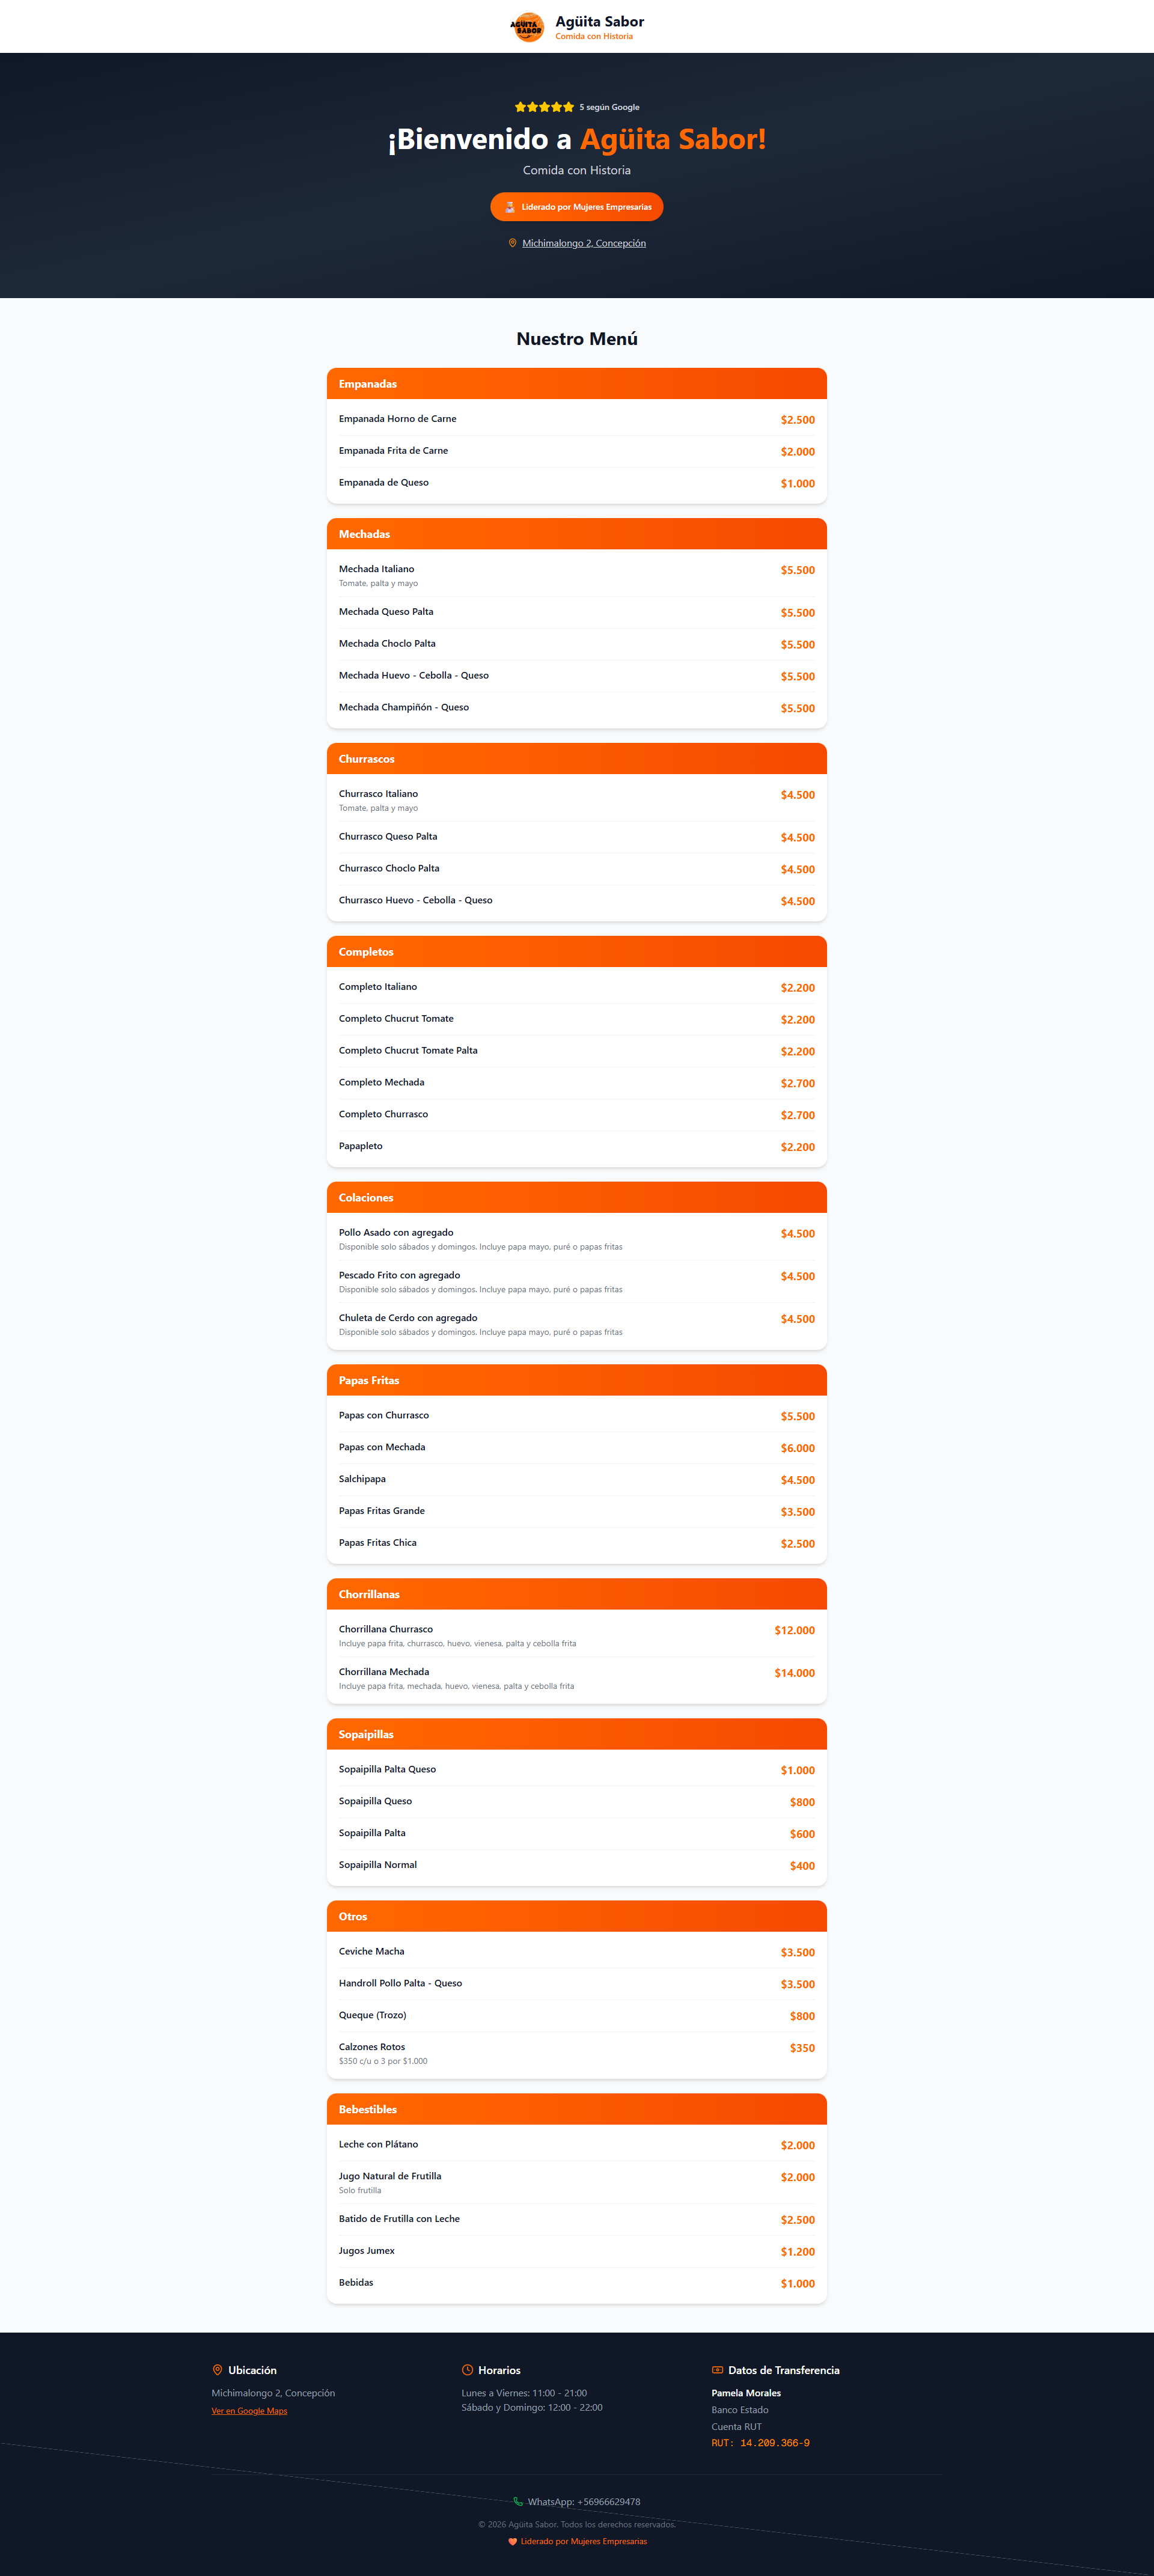
Task: Click the Sopaipilla Palta Queso item
Action: click(387, 1769)
